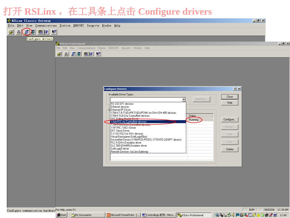Choose Ethernet devices from driver list
The height and width of the screenshot is (218, 290).
(120, 107)
